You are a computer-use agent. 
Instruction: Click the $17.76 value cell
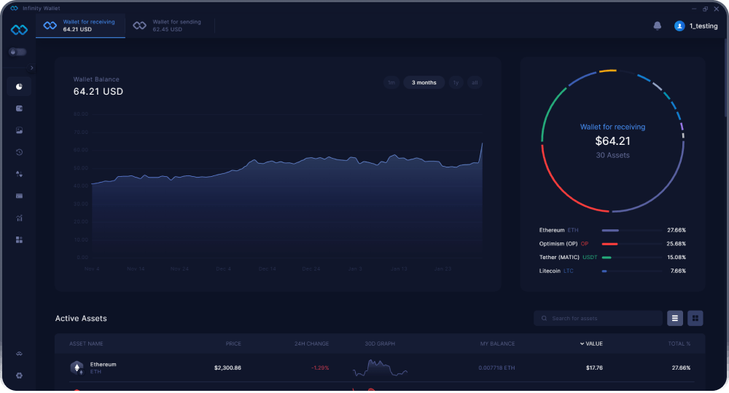[x=594, y=368]
